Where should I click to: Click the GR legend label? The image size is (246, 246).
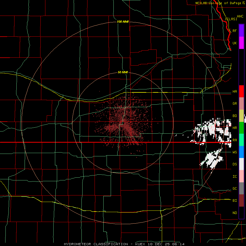pos(235,104)
